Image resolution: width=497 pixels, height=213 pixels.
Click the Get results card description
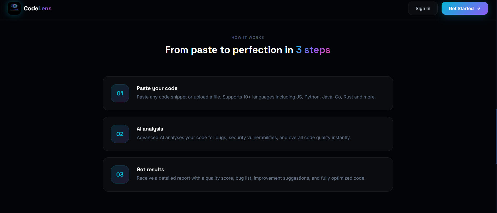pyautogui.click(x=251, y=178)
